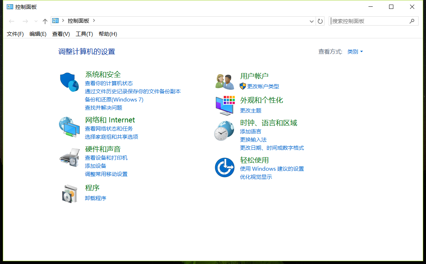Click the Back arrow navigation button
This screenshot has height=264, width=426.
[x=12, y=21]
